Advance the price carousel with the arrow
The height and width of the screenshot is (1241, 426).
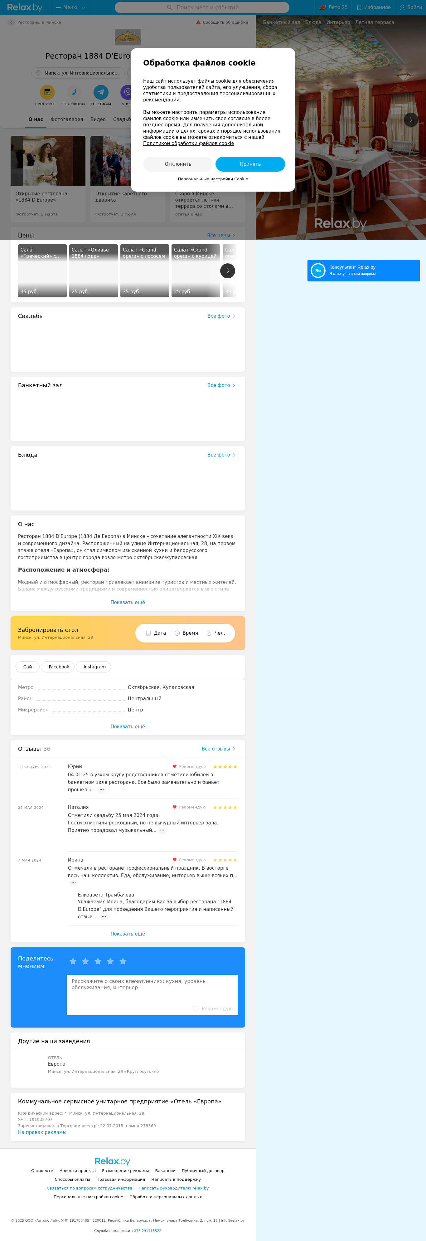[x=228, y=271]
